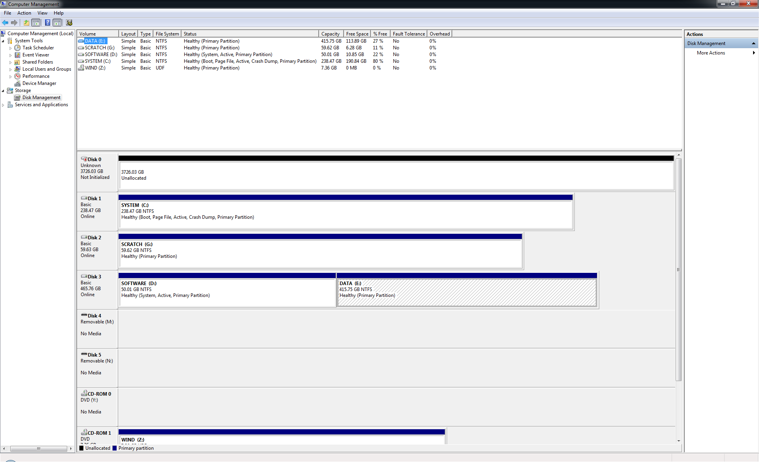Click the Performance gauge icon
Image resolution: width=759 pixels, height=462 pixels.
(x=17, y=76)
